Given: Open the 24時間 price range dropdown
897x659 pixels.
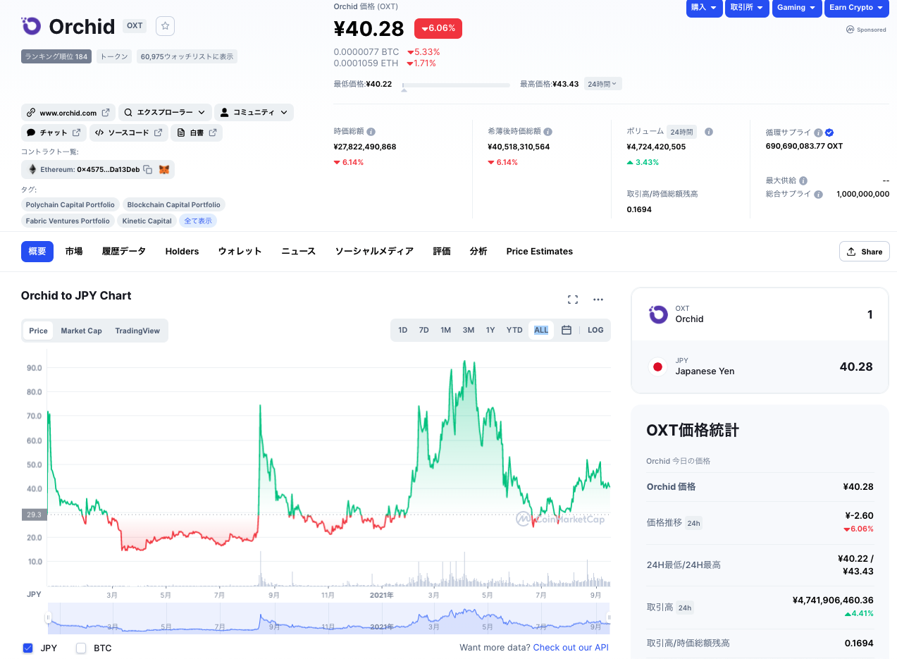Looking at the screenshot, I should click(x=602, y=84).
